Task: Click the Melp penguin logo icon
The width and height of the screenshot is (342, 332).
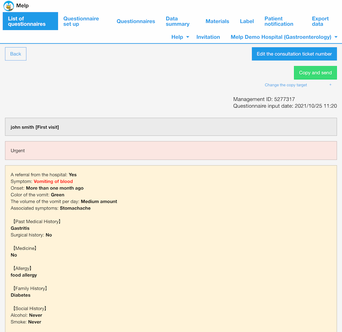Action: click(x=9, y=6)
